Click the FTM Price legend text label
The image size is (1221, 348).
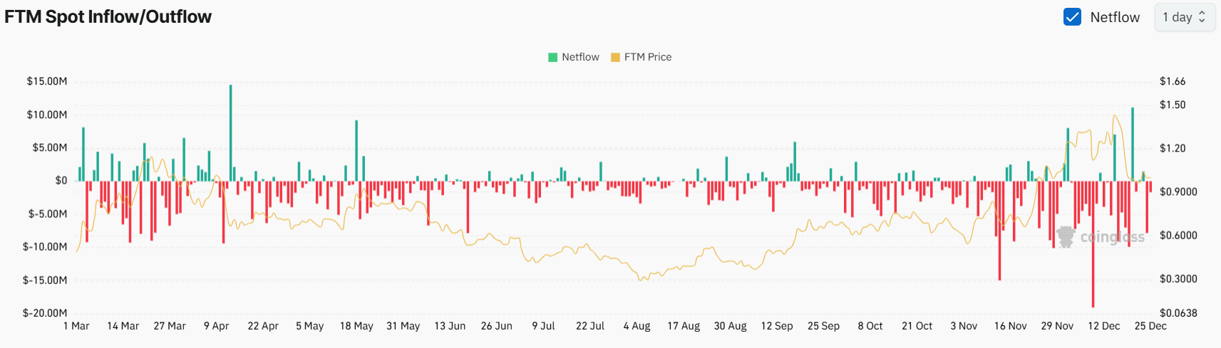pos(647,57)
